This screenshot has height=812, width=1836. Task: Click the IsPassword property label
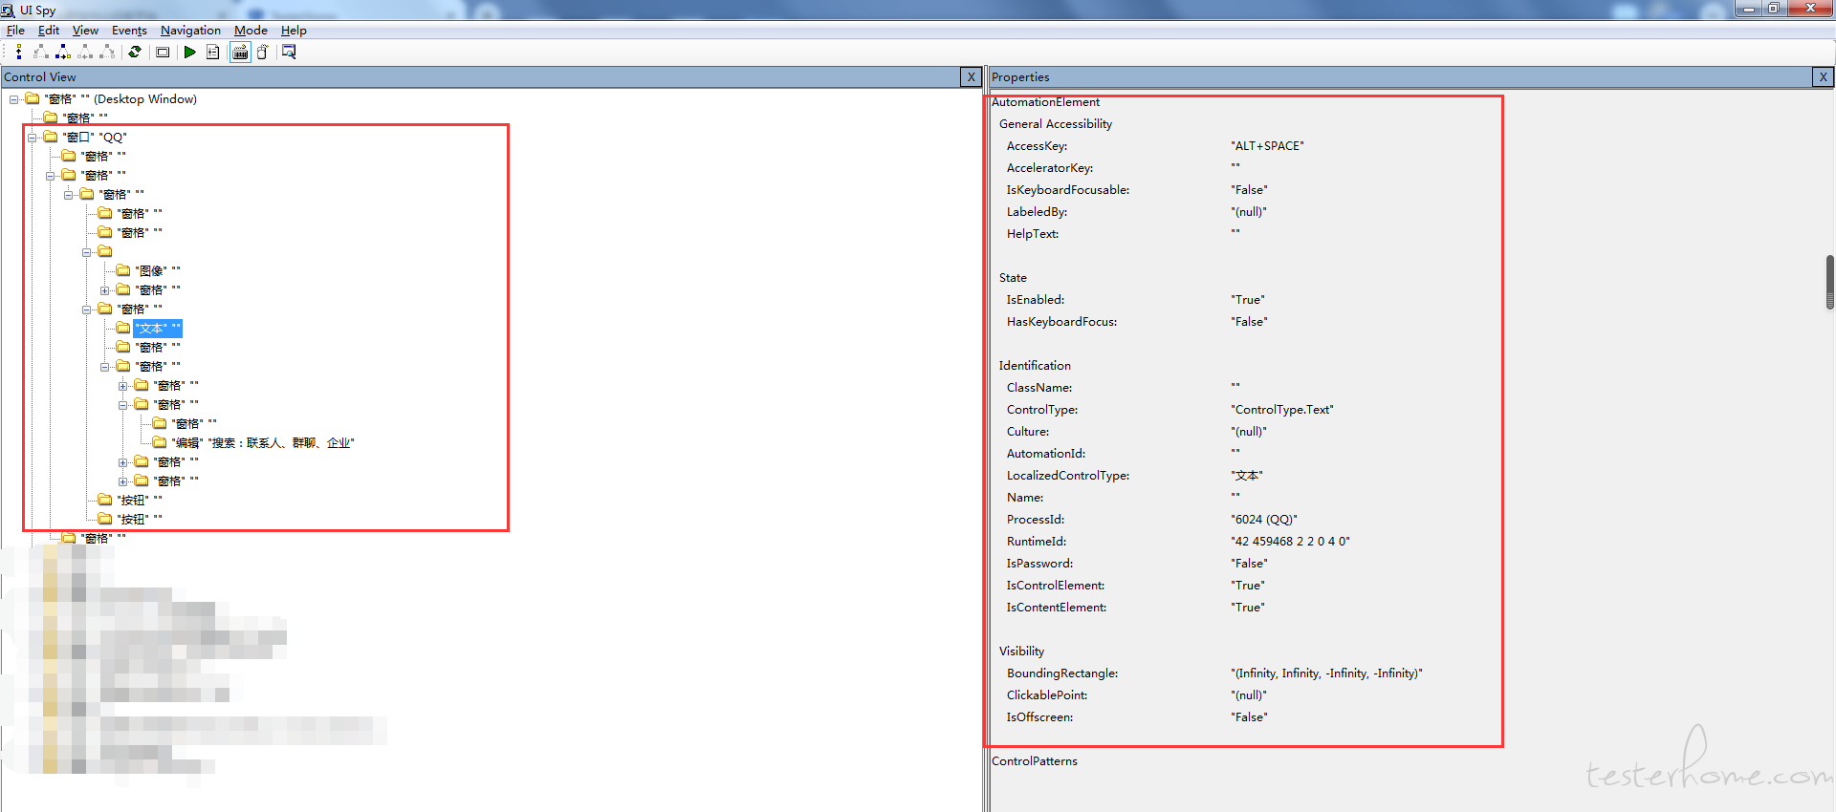coord(1039,564)
